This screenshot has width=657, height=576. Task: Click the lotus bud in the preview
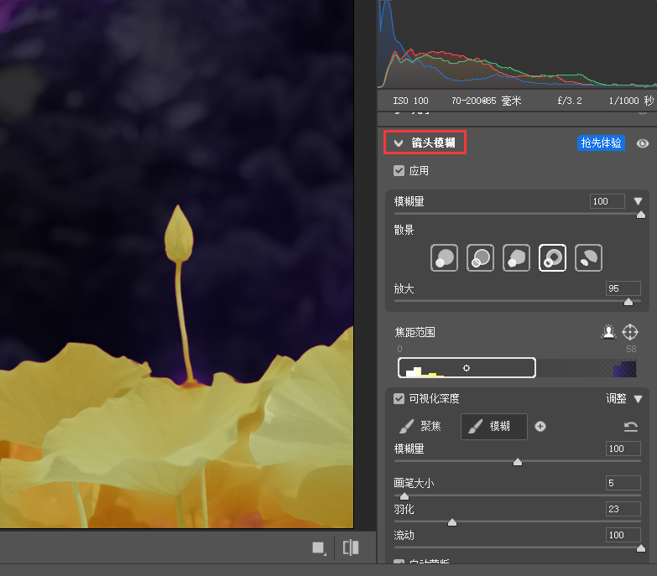click(179, 233)
